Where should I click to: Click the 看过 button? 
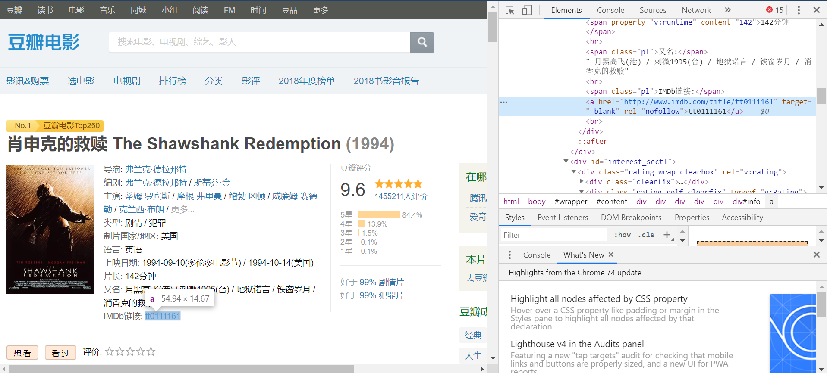tap(60, 353)
